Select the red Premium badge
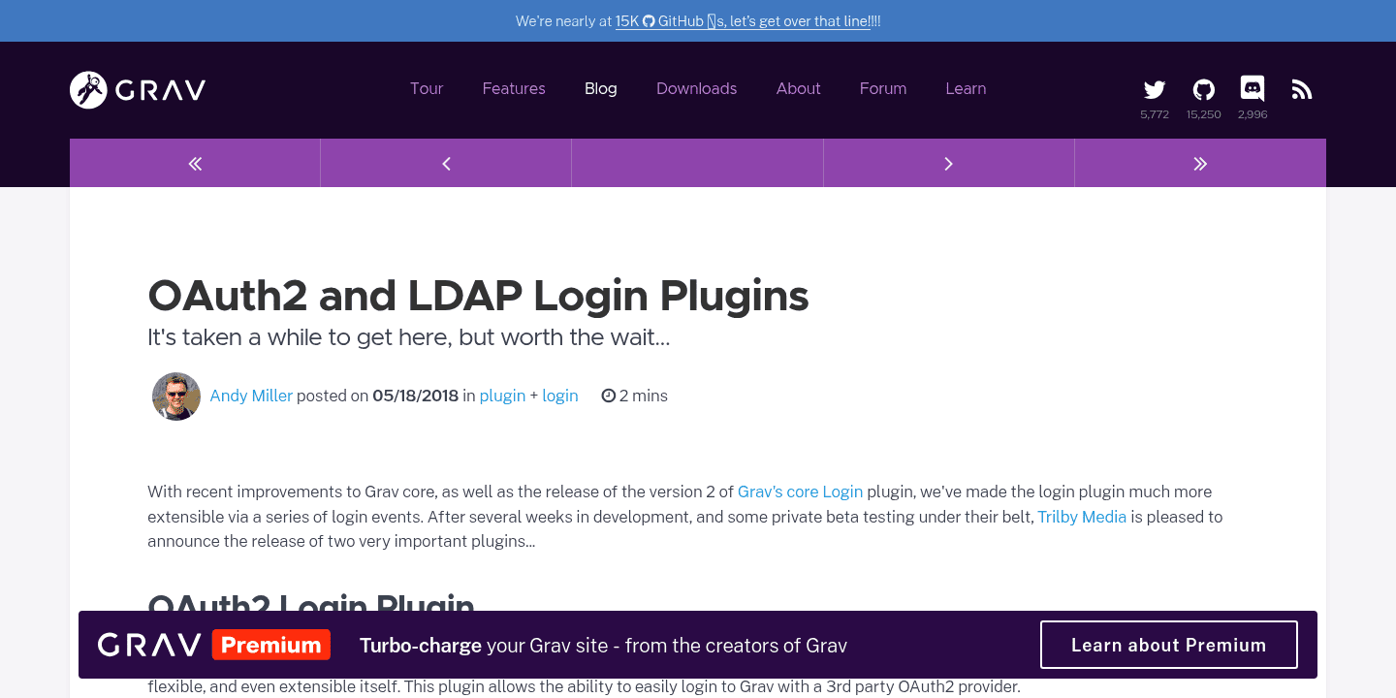The image size is (1396, 698). click(x=271, y=644)
